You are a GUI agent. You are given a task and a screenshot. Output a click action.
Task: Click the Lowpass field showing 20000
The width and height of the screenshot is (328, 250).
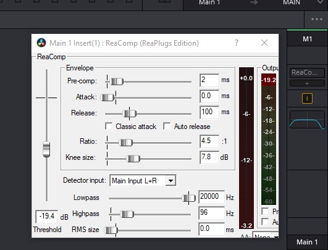pyautogui.click(x=211, y=197)
